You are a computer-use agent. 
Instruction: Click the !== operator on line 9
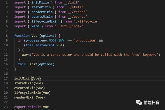(69, 40)
